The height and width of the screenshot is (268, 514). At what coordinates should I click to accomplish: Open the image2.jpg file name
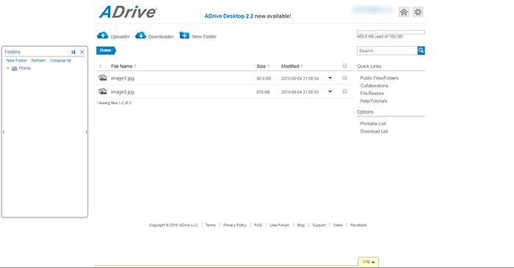[x=123, y=92]
